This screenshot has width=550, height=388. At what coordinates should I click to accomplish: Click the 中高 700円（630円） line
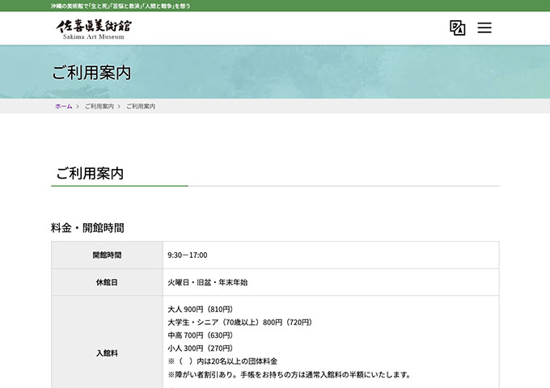[x=201, y=335]
